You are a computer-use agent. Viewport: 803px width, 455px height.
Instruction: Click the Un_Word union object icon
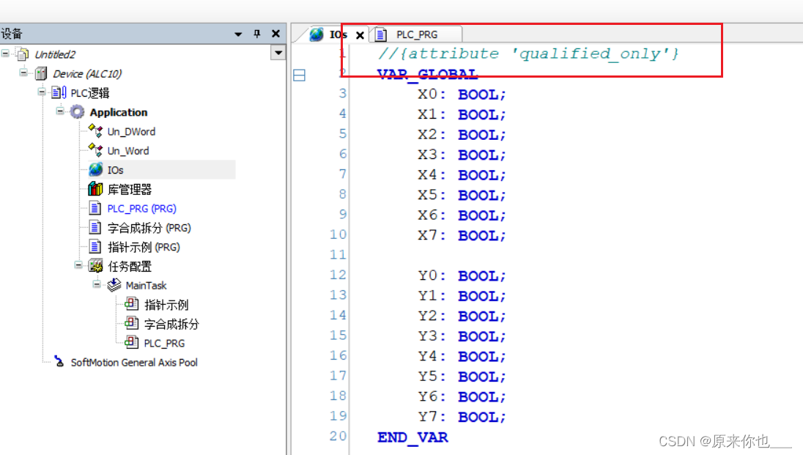(95, 150)
